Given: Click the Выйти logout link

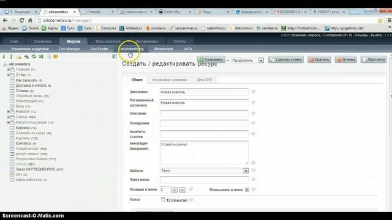Looking at the screenshot, I should (376, 35).
